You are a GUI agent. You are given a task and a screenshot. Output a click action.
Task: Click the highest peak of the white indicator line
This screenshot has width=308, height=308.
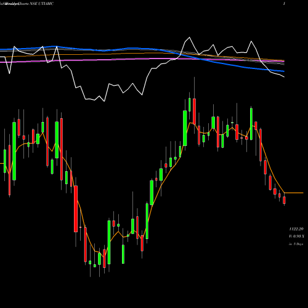189,38
